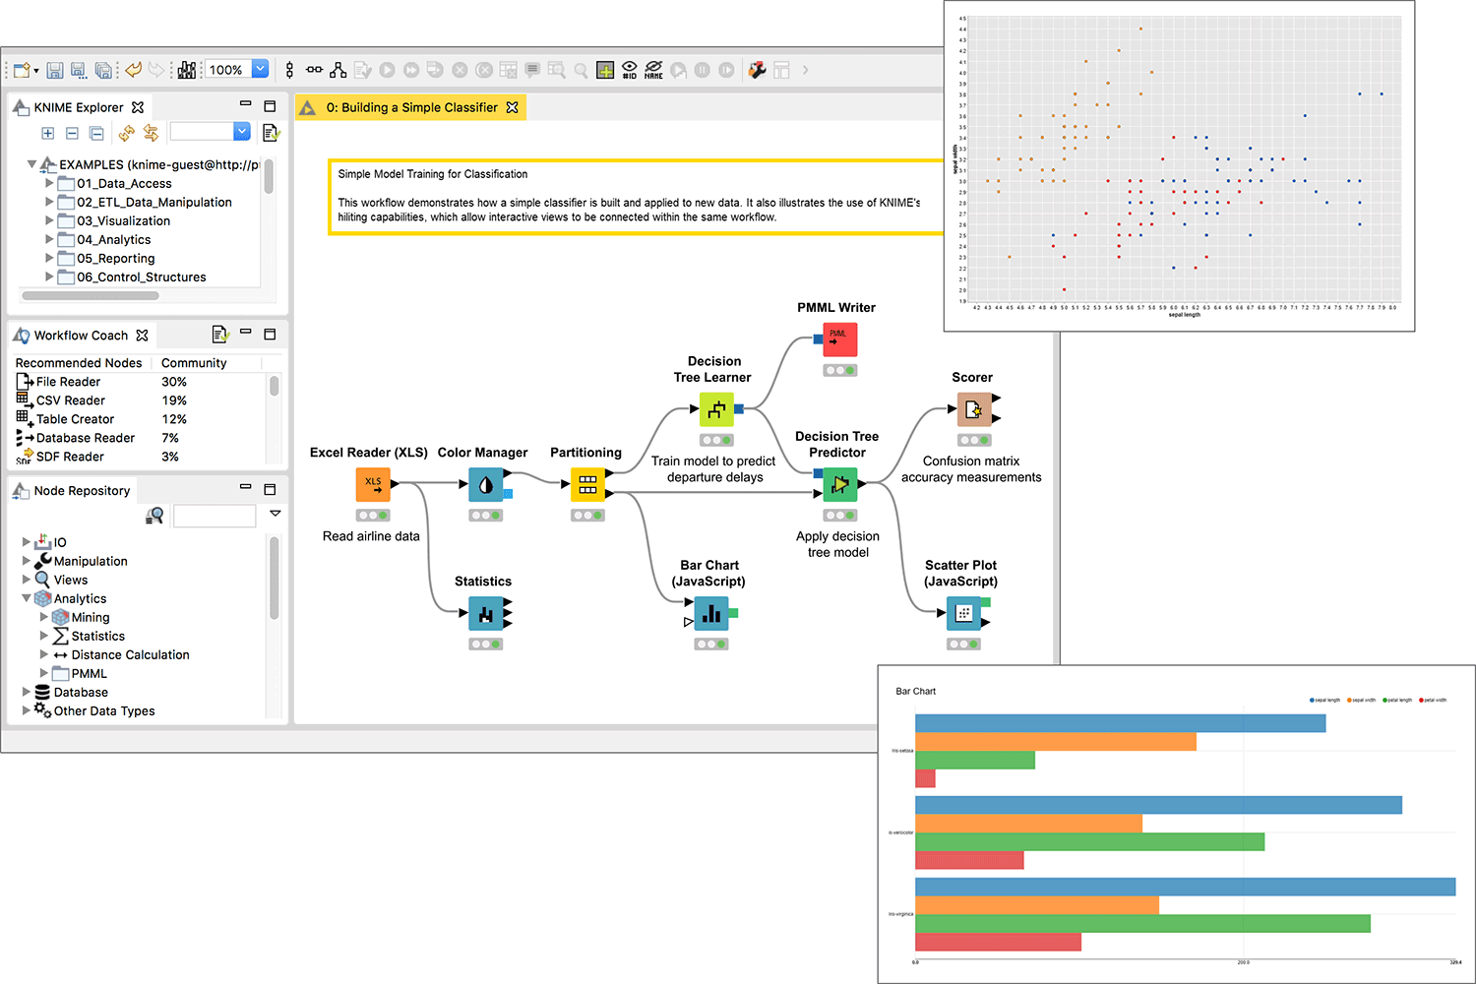This screenshot has height=984, width=1476.
Task: Select the Partitioning node in the workflow
Action: coord(586,484)
